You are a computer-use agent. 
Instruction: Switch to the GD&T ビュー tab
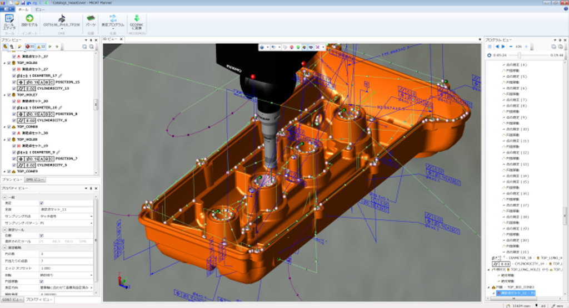point(12,300)
